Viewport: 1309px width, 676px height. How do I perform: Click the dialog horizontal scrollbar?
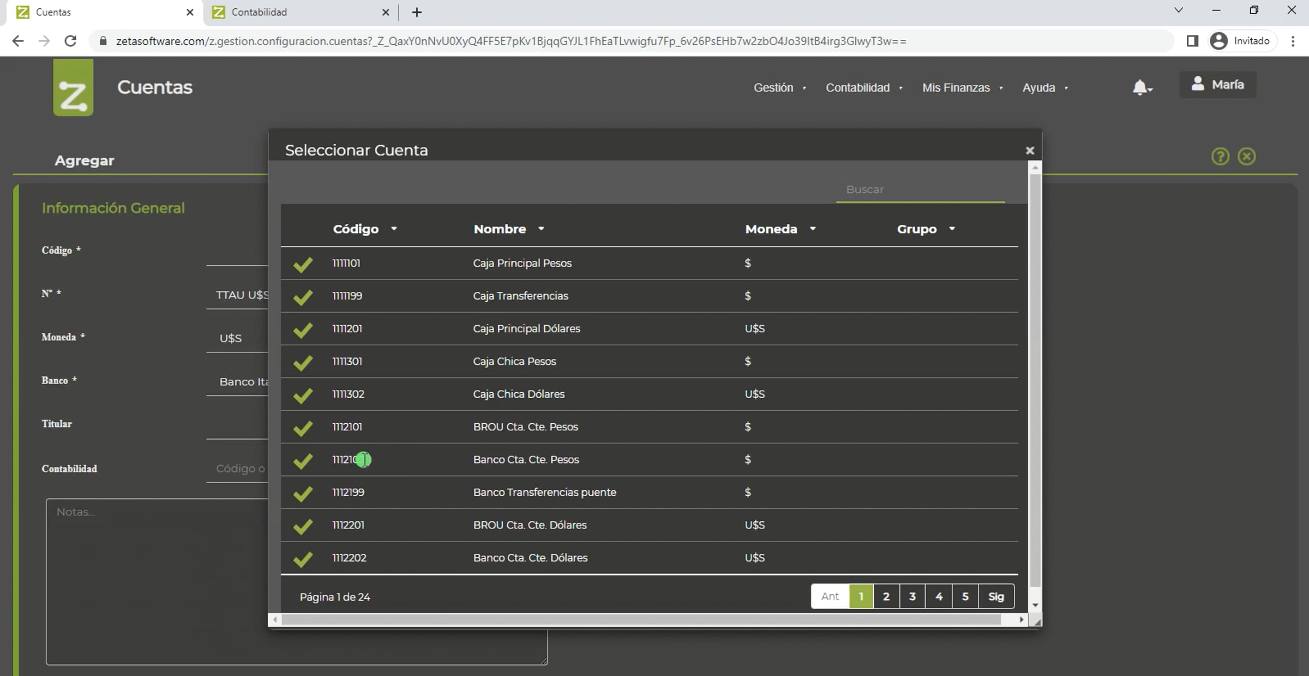click(x=642, y=620)
